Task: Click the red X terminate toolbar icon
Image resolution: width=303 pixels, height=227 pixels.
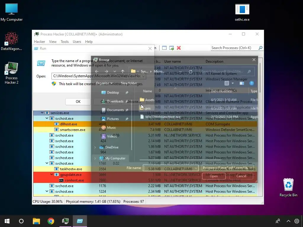Action: click(179, 48)
